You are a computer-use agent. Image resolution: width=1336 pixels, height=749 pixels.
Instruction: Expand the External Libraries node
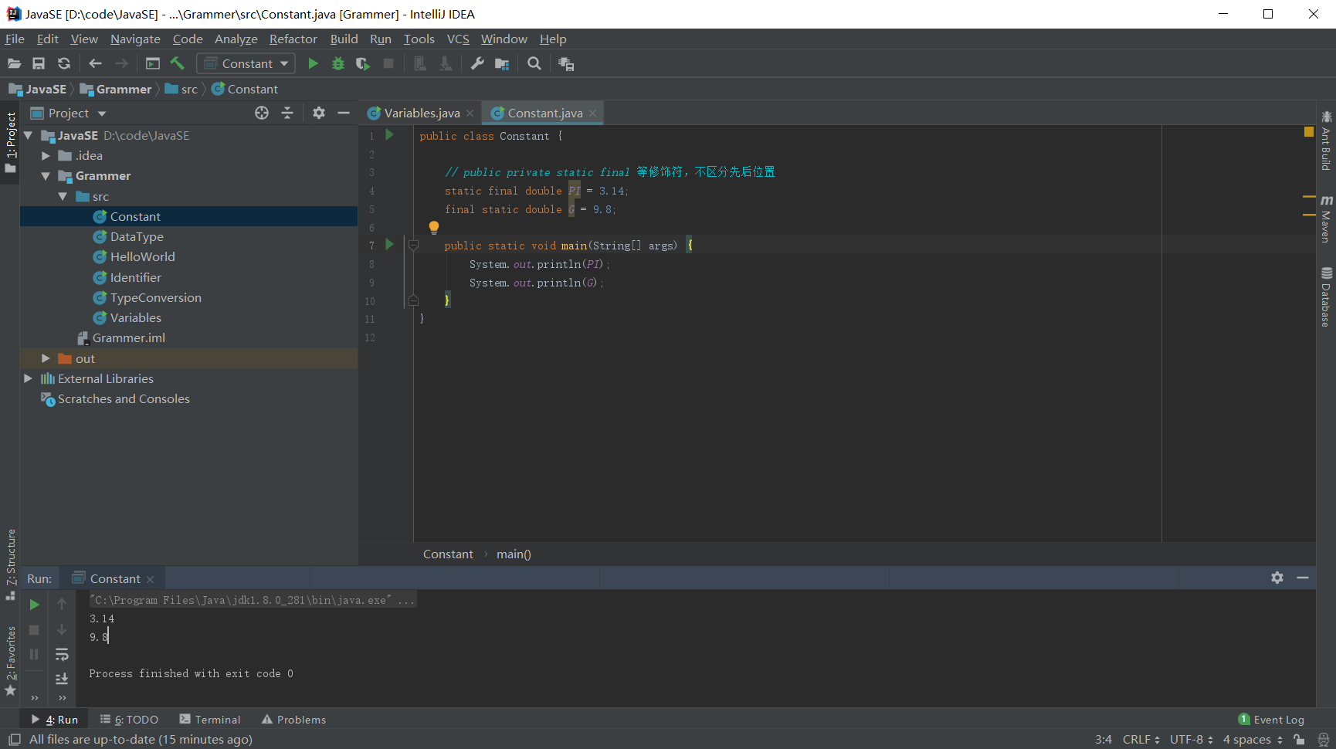[29, 378]
